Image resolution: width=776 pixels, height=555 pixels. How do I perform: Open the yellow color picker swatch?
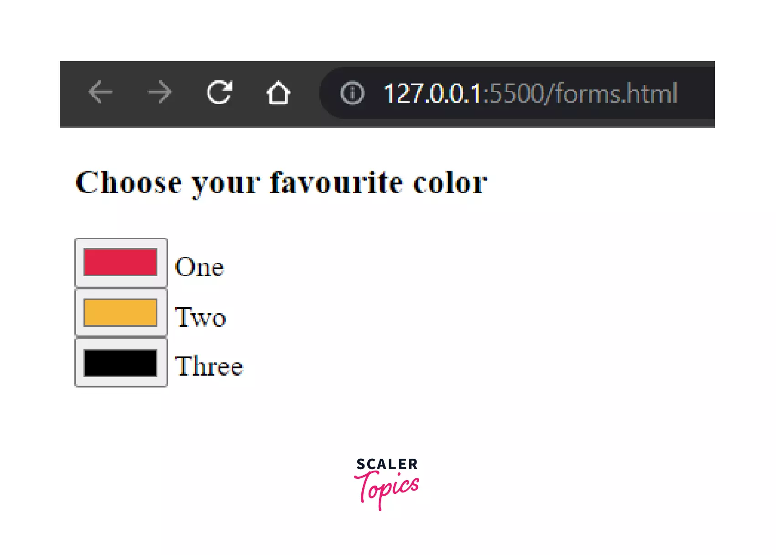coord(121,313)
